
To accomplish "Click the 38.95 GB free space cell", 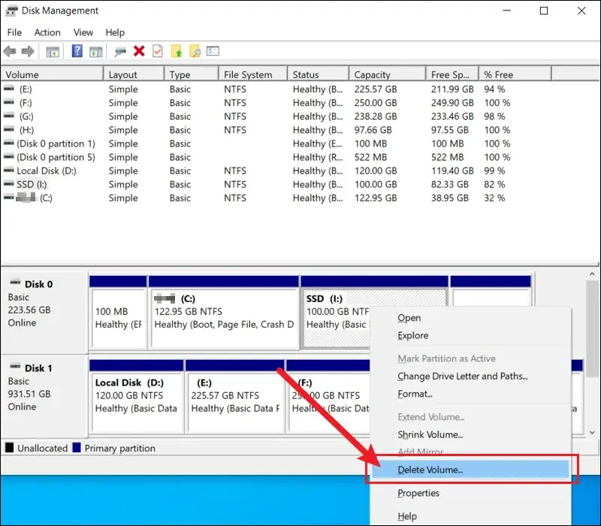I will 449,198.
